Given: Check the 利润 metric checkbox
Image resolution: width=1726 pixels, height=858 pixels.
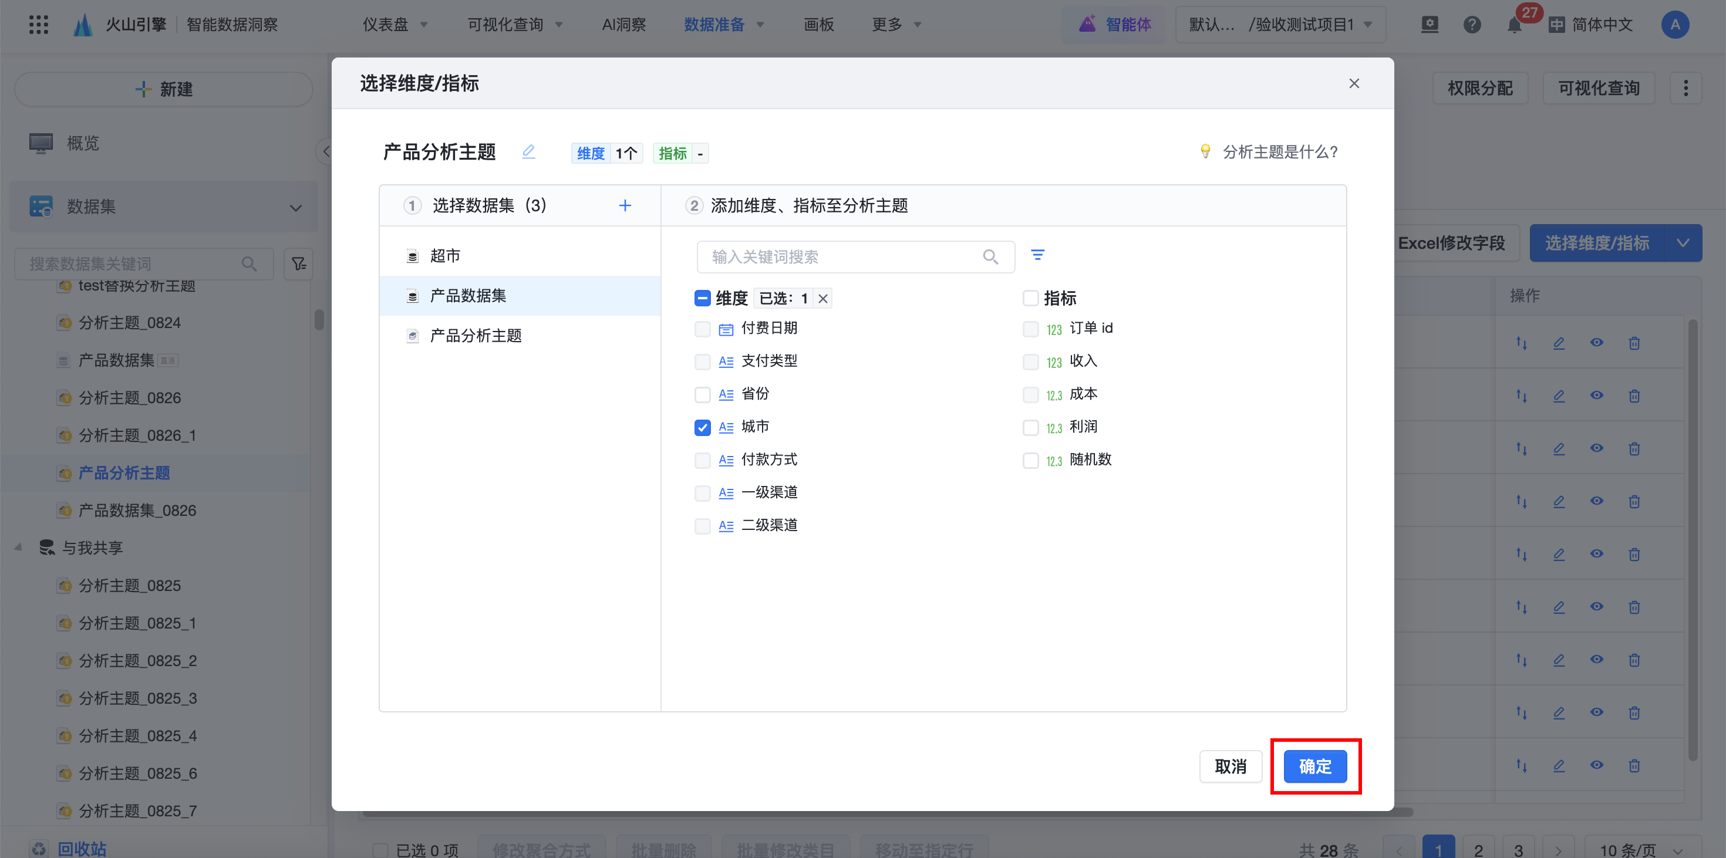Looking at the screenshot, I should pyautogui.click(x=1030, y=427).
